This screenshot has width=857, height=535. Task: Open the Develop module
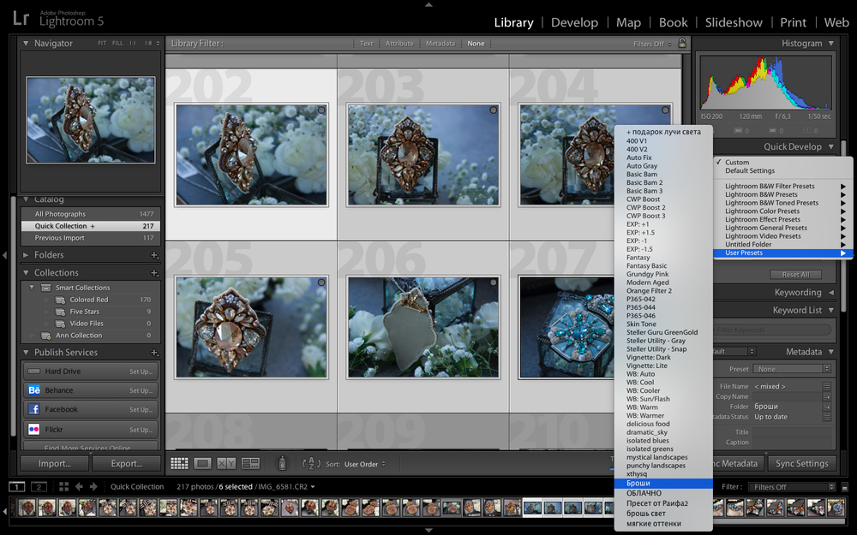(x=574, y=22)
